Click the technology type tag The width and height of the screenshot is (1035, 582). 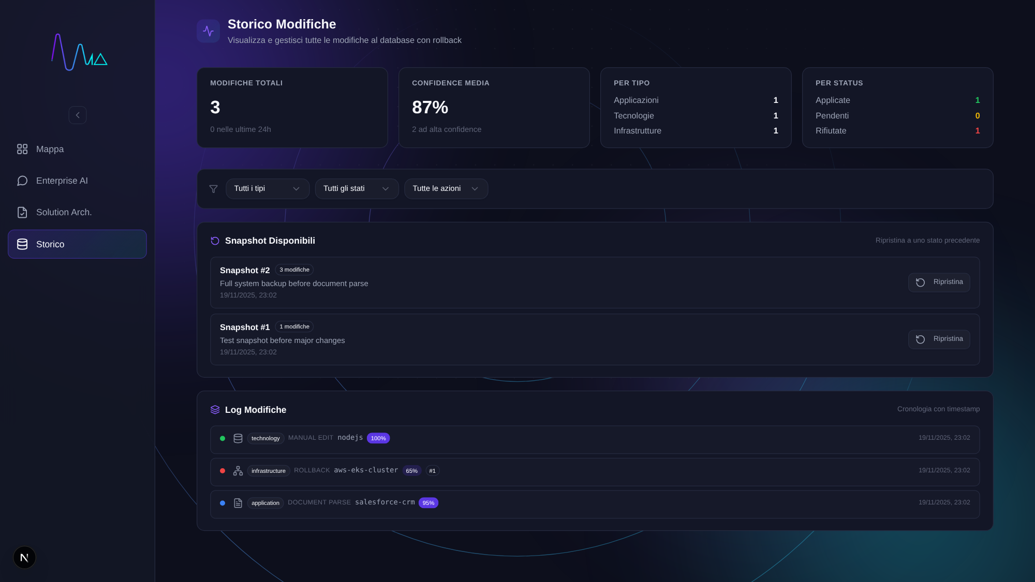265,438
